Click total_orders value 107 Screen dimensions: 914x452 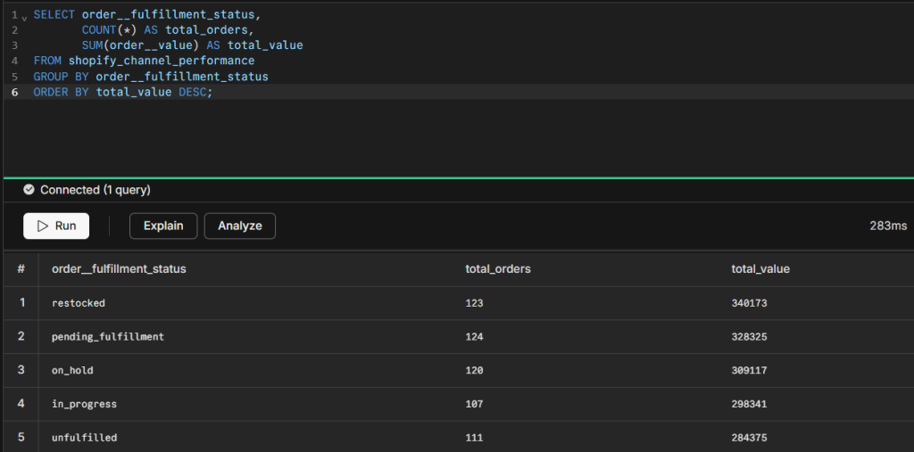474,404
